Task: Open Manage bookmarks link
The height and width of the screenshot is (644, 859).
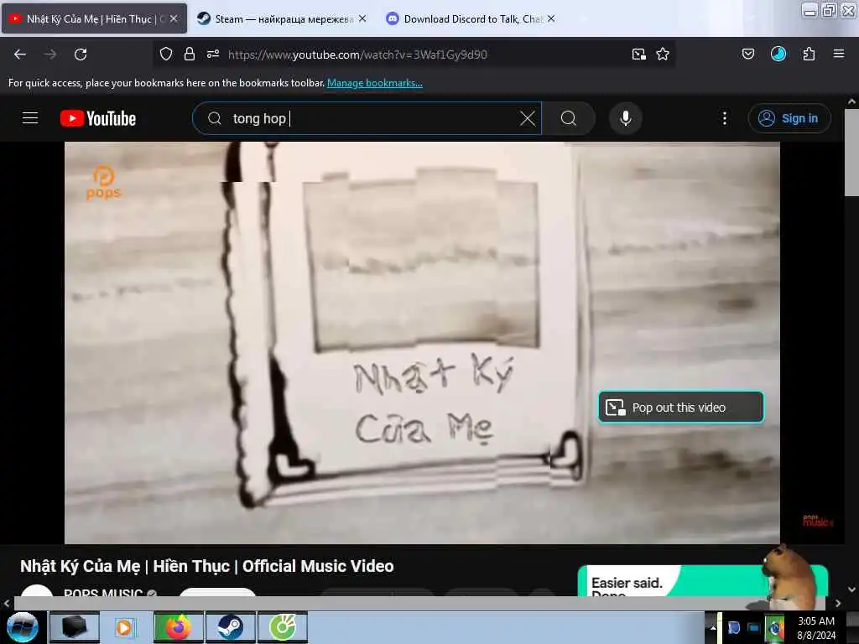Action: coord(375,83)
